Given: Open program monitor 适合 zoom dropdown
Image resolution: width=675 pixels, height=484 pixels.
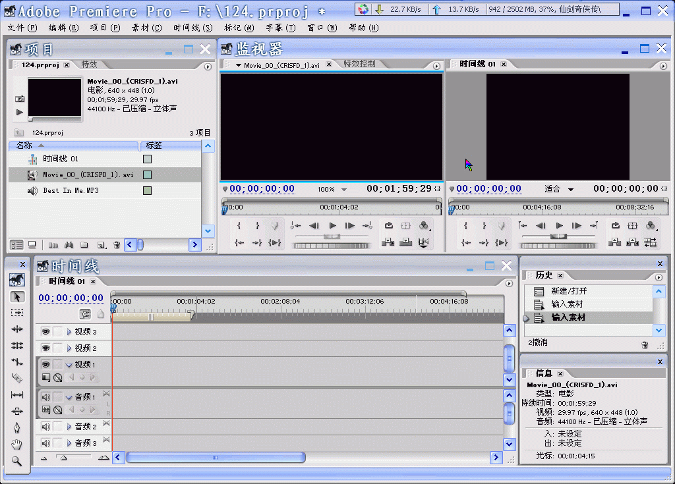Looking at the screenshot, I should tap(571, 189).
